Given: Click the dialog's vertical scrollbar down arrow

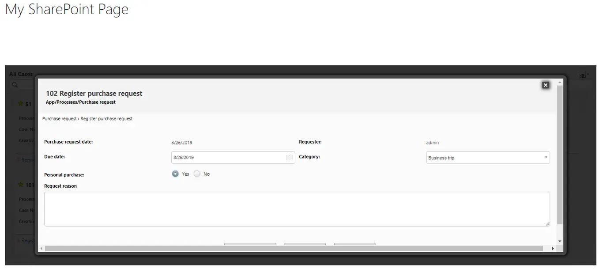Looking at the screenshot, I should click(560, 241).
